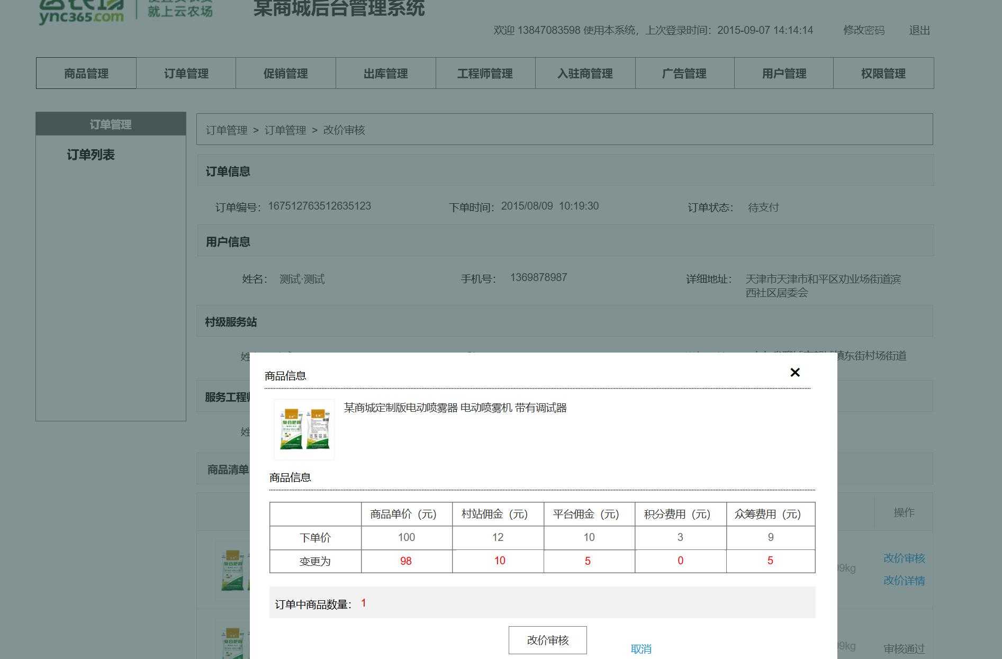This screenshot has height=659, width=1002.
Task: Click the 改价审核 breadcrumb entry
Action: pos(344,130)
